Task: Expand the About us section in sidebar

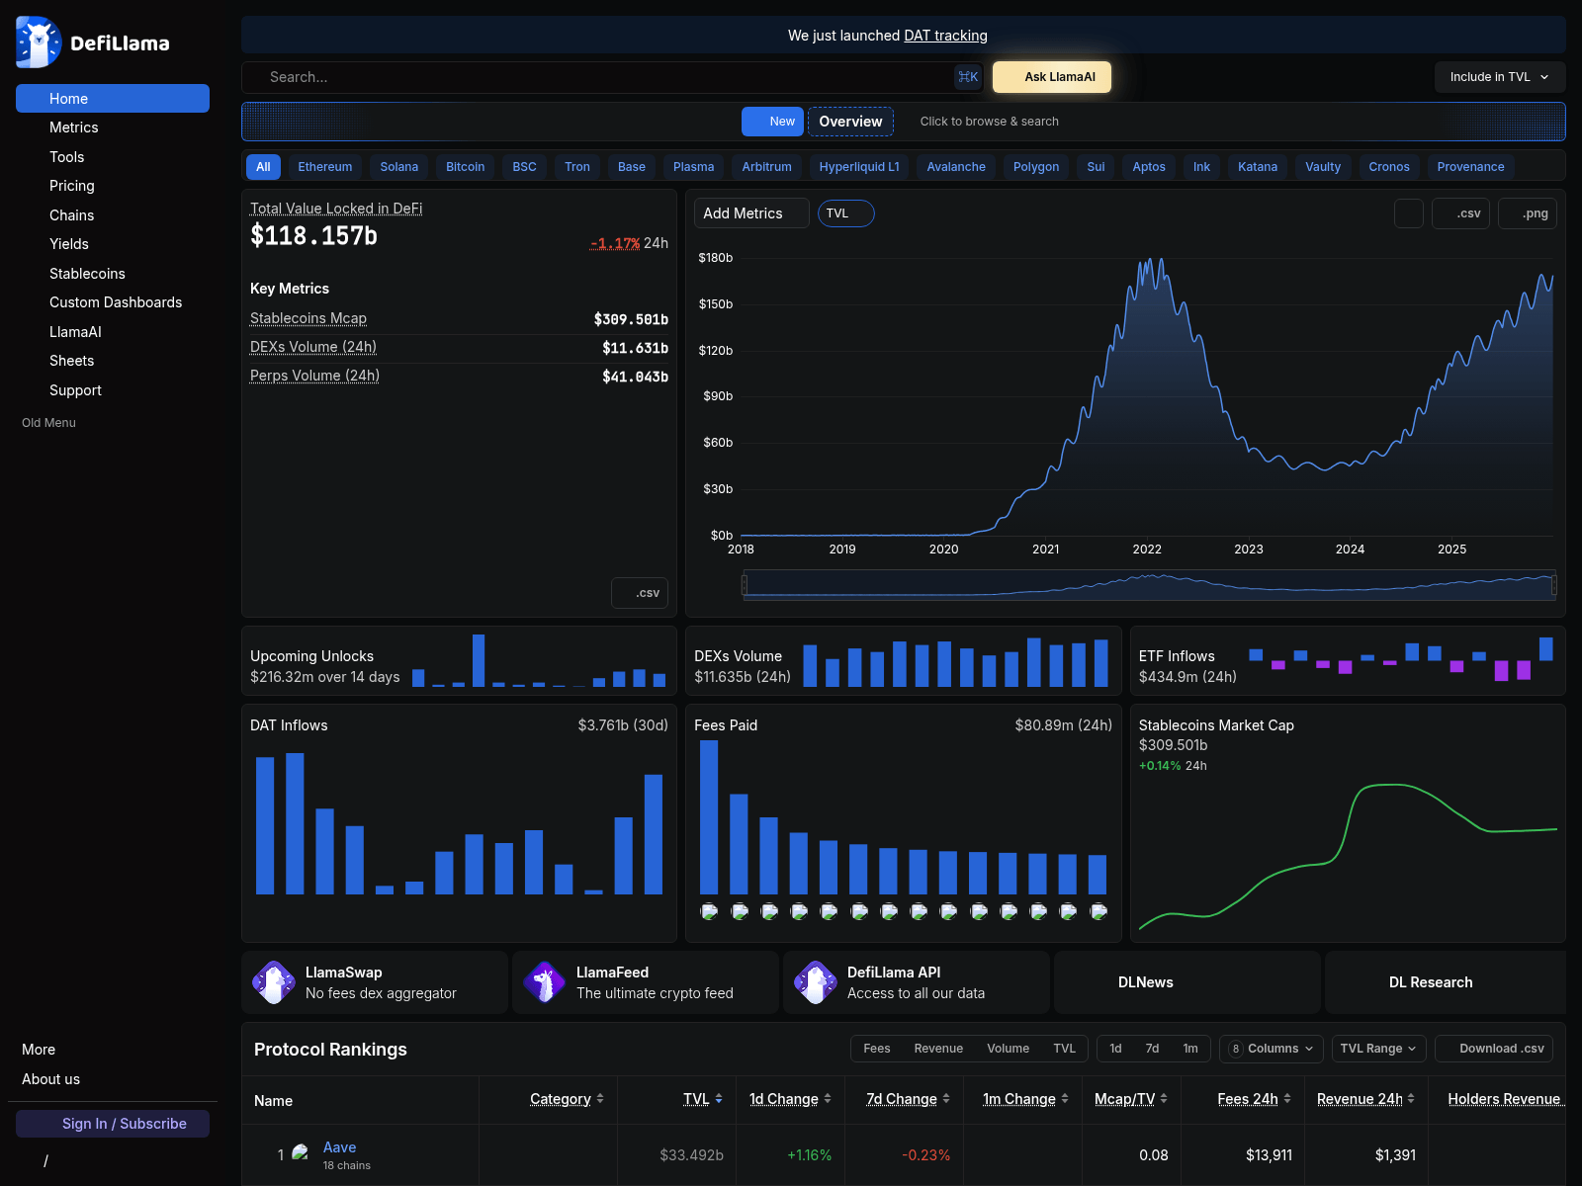Action: (50, 1079)
